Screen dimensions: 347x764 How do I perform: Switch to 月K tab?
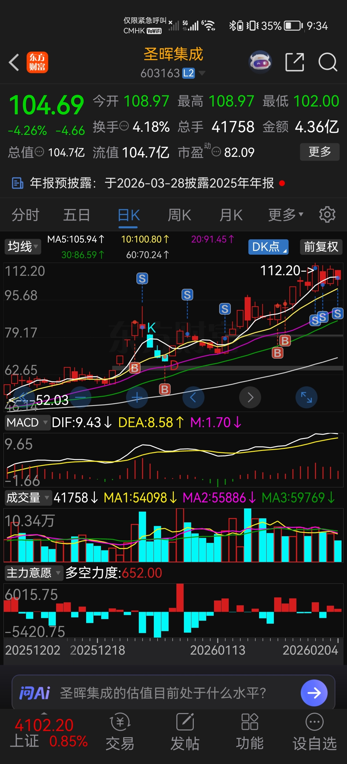(231, 214)
